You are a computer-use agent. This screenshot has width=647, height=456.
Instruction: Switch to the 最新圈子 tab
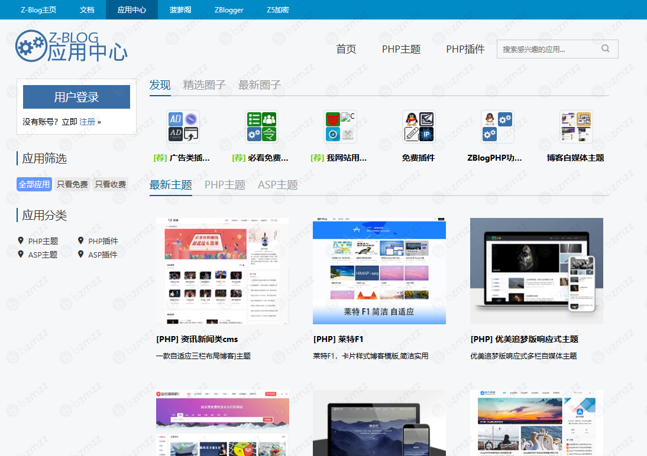pos(260,85)
